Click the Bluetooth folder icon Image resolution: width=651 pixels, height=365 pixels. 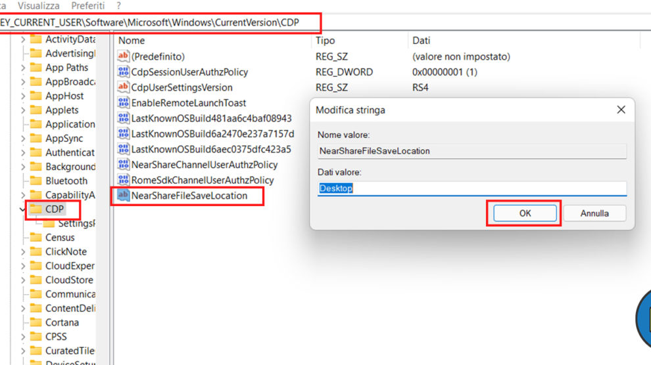pyautogui.click(x=36, y=181)
